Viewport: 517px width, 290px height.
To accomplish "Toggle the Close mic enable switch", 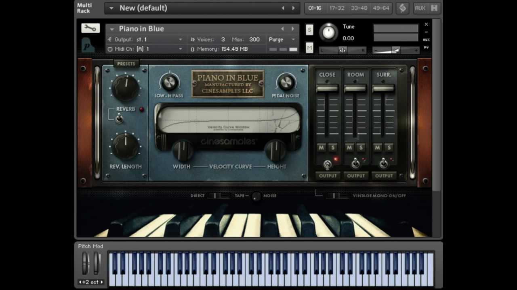I will (x=328, y=164).
